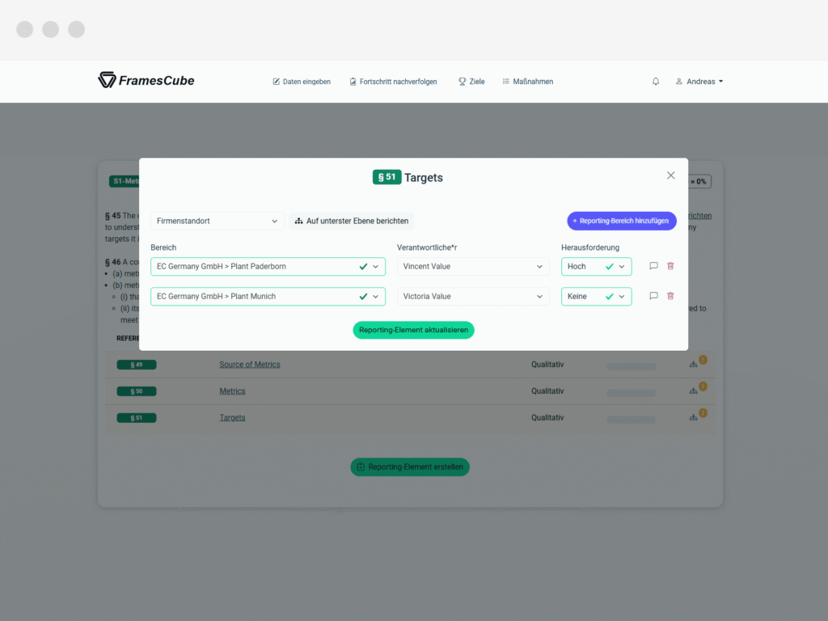
Task: Click hierarchy icon in Metrics row
Action: (693, 391)
